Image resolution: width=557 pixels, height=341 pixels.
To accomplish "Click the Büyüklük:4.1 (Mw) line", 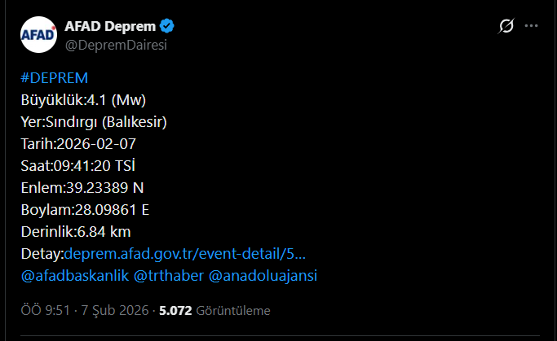I will point(83,100).
